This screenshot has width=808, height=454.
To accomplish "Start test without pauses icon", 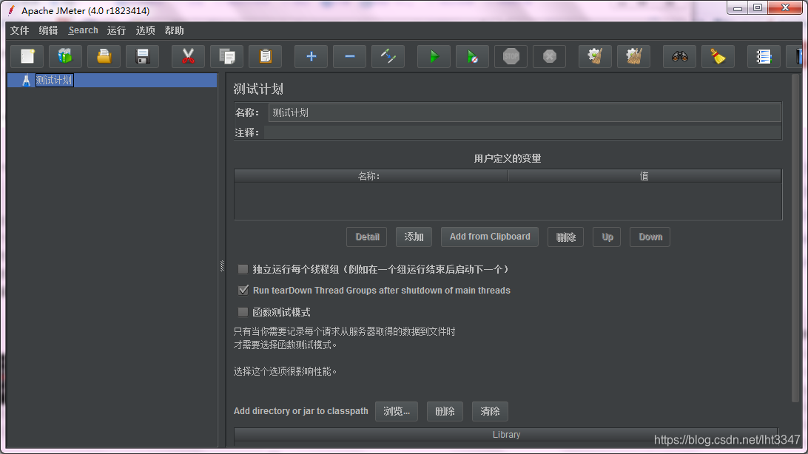I will (472, 56).
